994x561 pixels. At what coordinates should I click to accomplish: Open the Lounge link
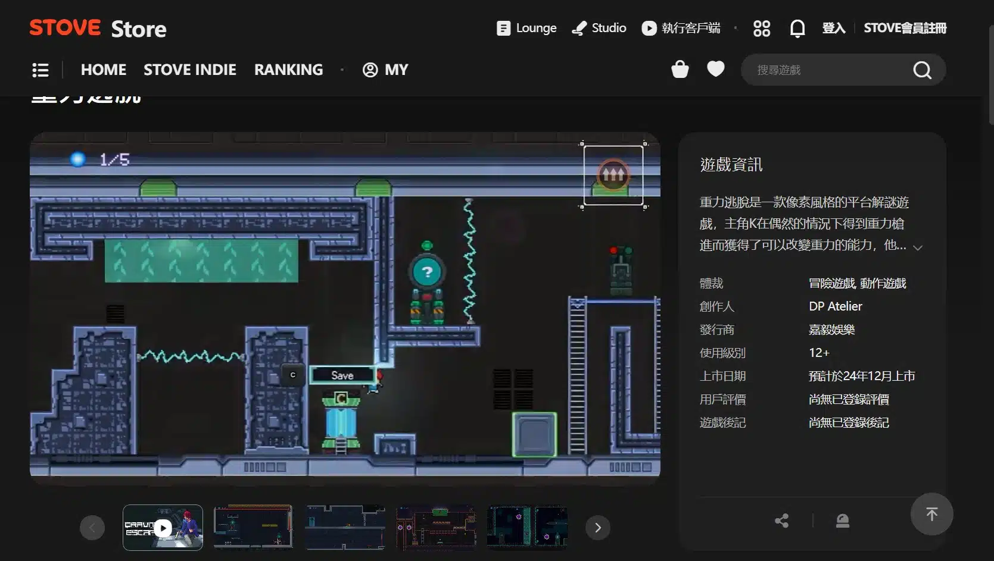click(526, 29)
